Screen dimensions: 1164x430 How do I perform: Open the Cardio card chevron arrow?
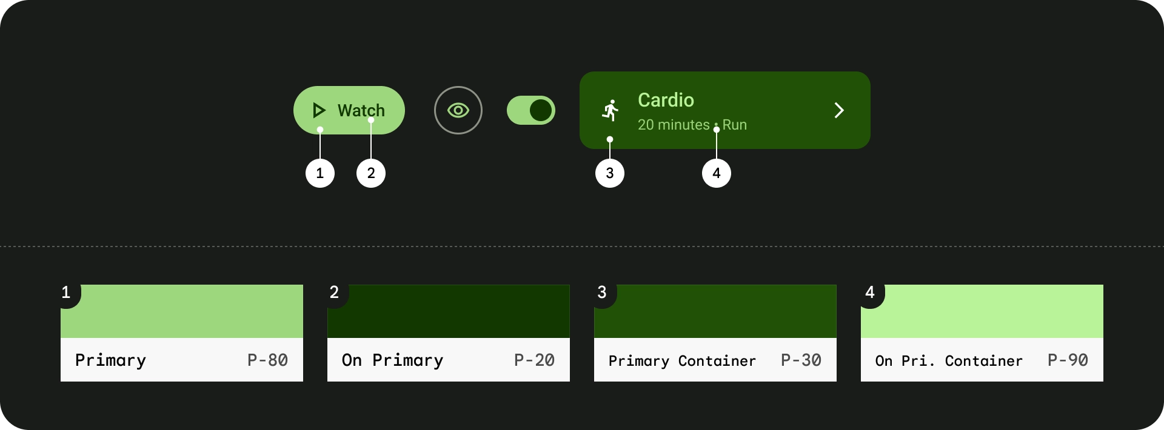pos(839,110)
